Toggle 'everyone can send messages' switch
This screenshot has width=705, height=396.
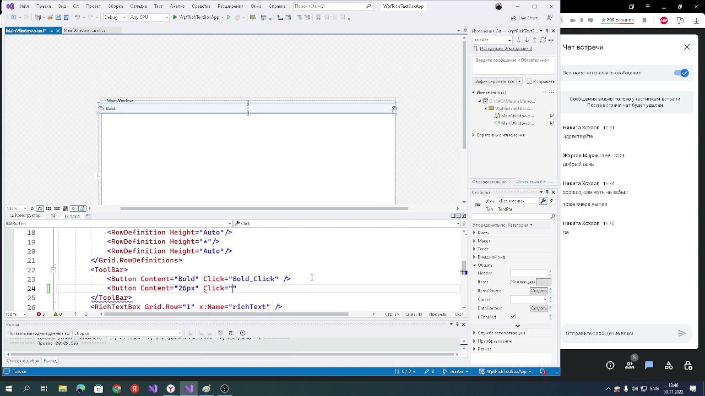[681, 73]
